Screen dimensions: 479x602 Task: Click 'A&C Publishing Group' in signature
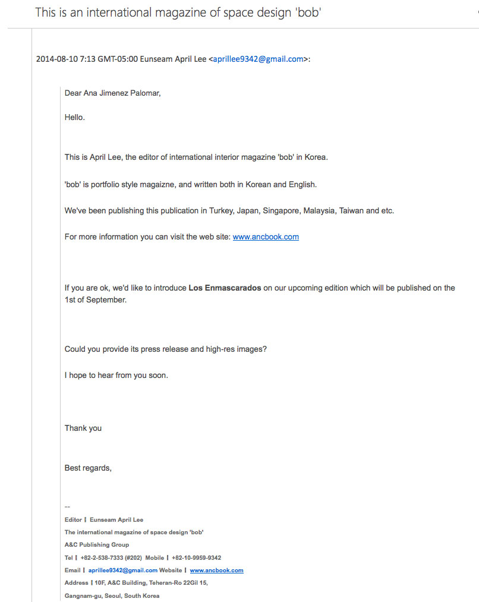(x=97, y=545)
